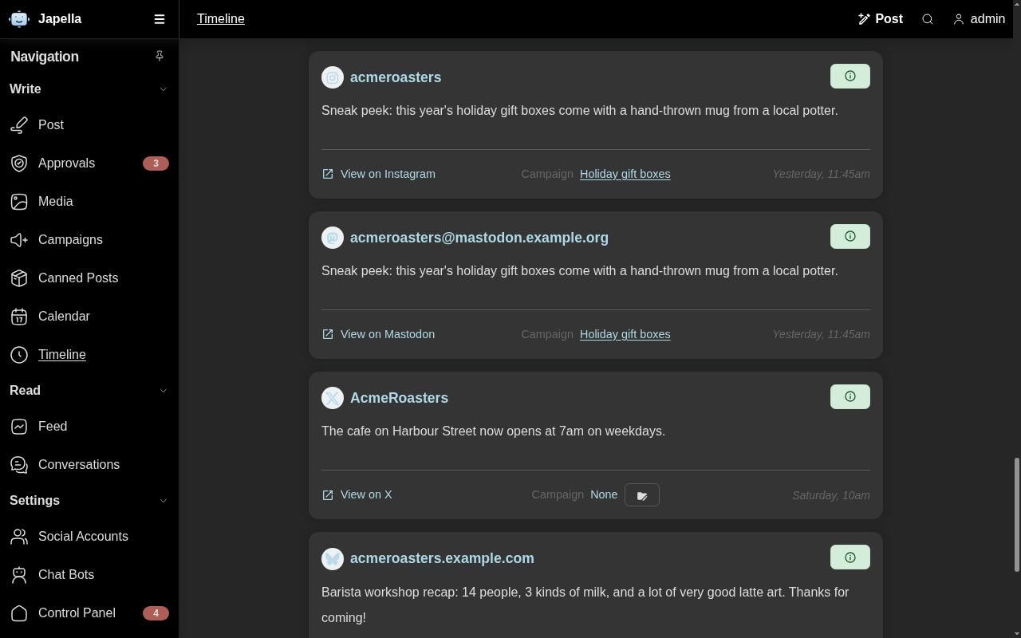
Task: Go to Campaigns in the sidebar
Action: [89, 240]
